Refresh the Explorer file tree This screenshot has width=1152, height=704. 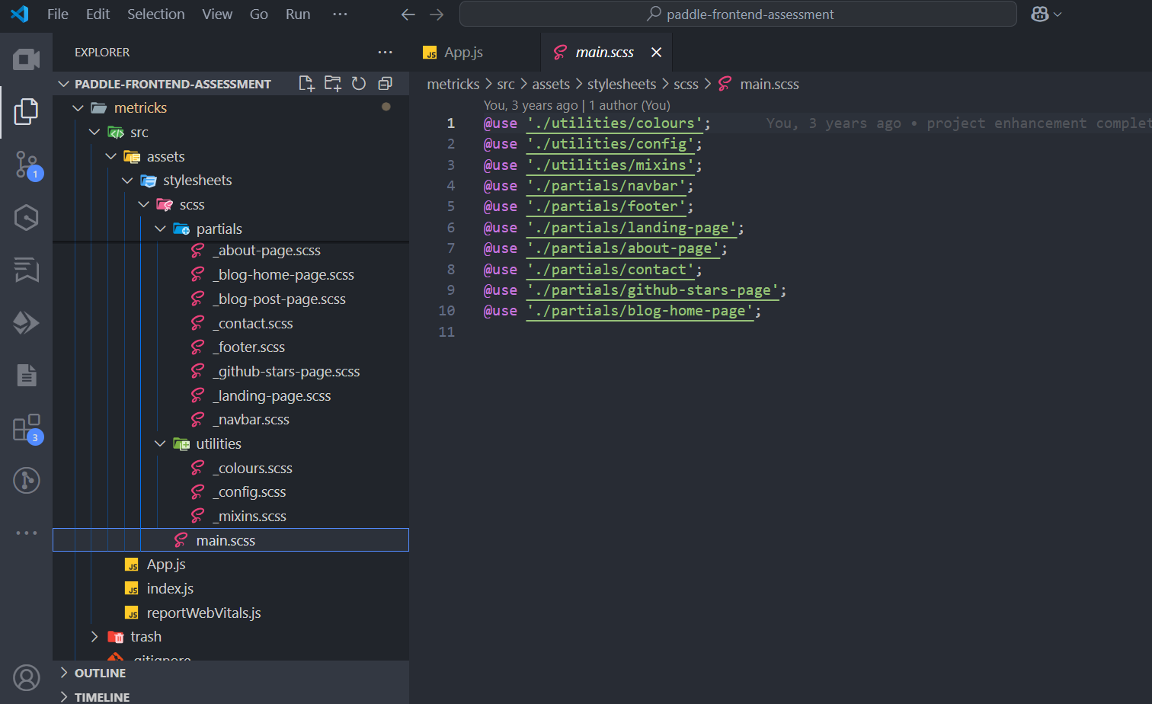(359, 84)
